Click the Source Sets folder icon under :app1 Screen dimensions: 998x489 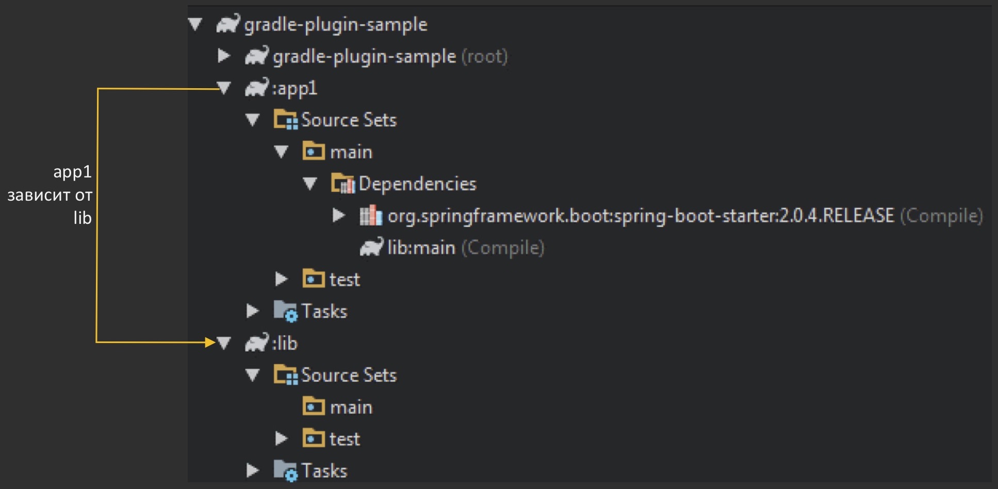[286, 120]
